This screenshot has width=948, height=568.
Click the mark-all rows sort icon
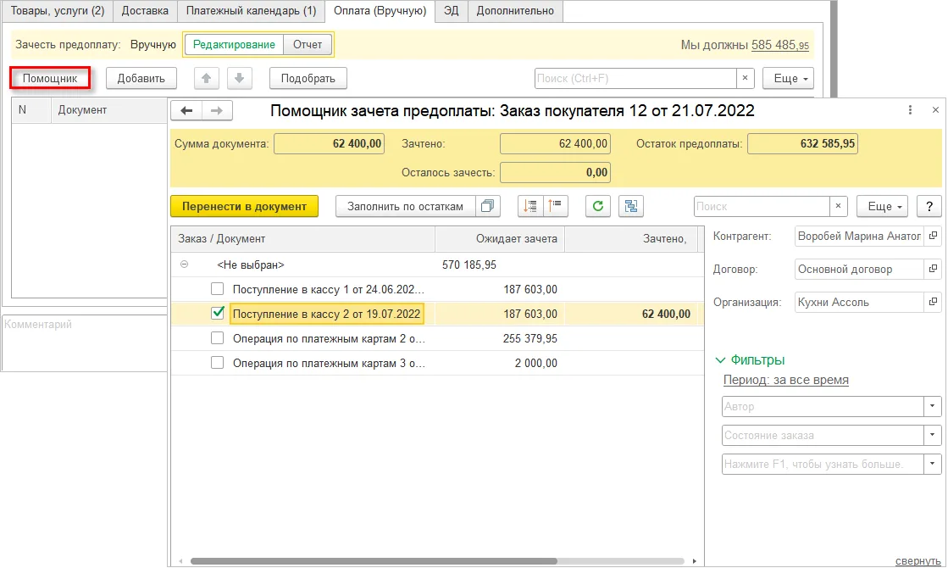tap(531, 206)
